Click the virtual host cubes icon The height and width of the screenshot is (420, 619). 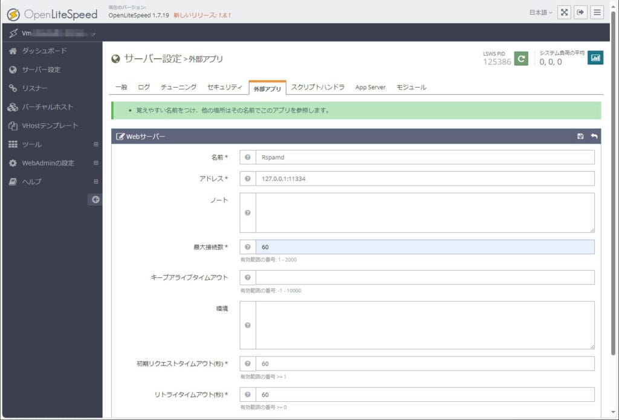click(13, 107)
